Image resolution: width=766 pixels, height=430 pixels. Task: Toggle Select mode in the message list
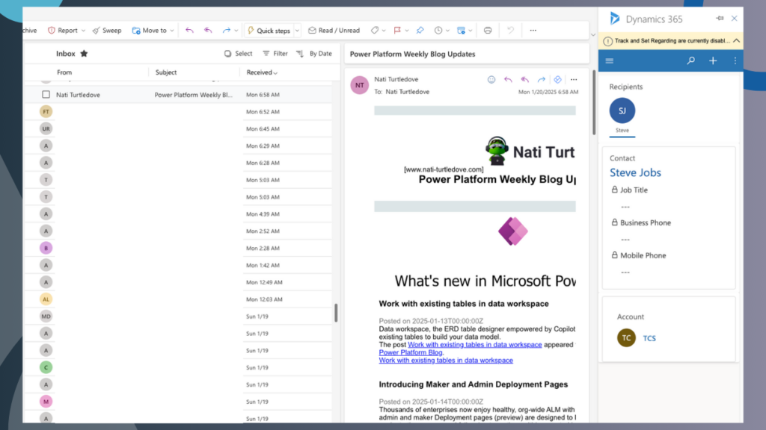[x=237, y=54]
